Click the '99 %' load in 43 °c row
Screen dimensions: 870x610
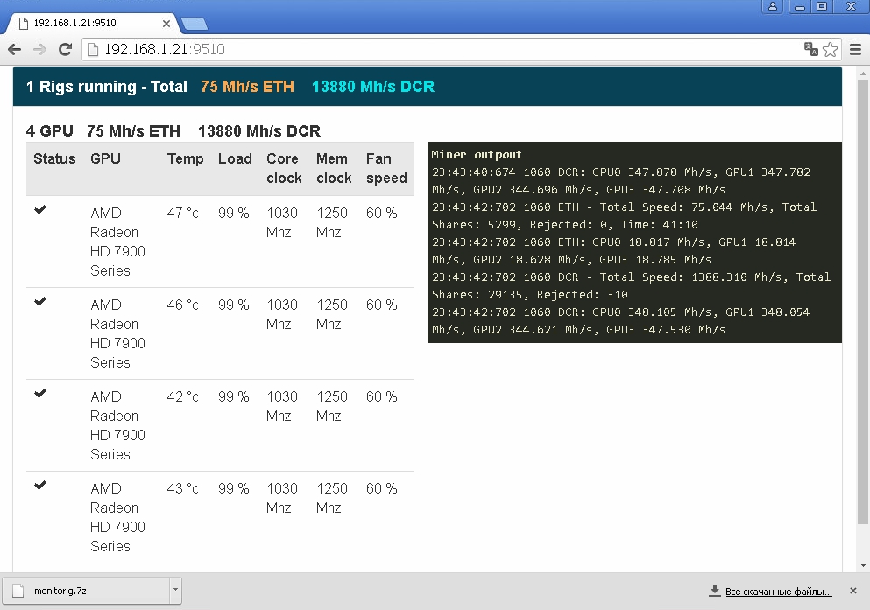[x=234, y=488]
